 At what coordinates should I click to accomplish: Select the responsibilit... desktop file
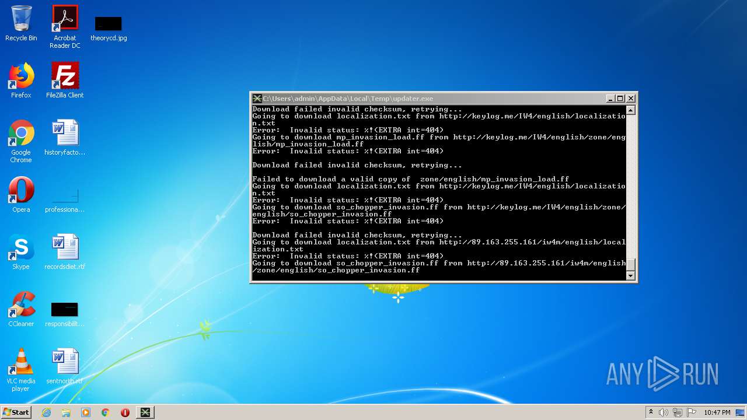(x=65, y=313)
